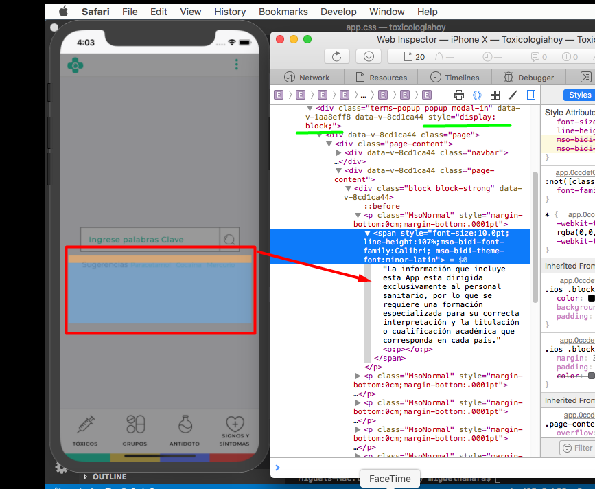Click the warnings exclamation icon in dashboard
Image resolution: width=595 pixels, height=489 pixels.
[x=566, y=57]
